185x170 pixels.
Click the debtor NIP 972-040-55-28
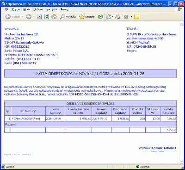point(145,47)
